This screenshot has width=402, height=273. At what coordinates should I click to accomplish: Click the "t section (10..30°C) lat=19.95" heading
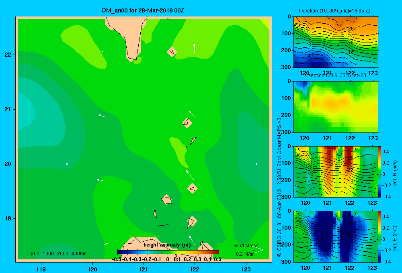tap(334, 11)
